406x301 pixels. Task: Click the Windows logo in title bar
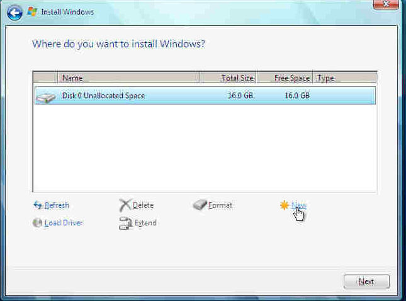coord(32,11)
